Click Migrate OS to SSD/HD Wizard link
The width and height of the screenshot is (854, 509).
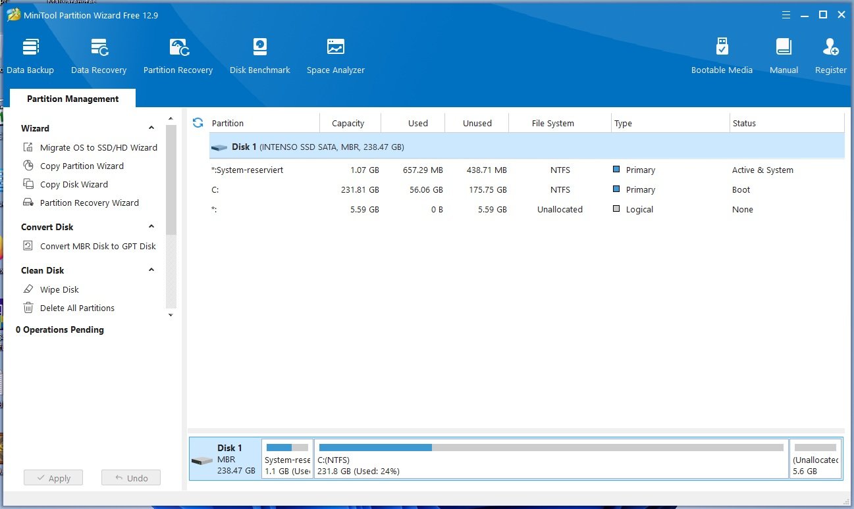click(x=99, y=147)
